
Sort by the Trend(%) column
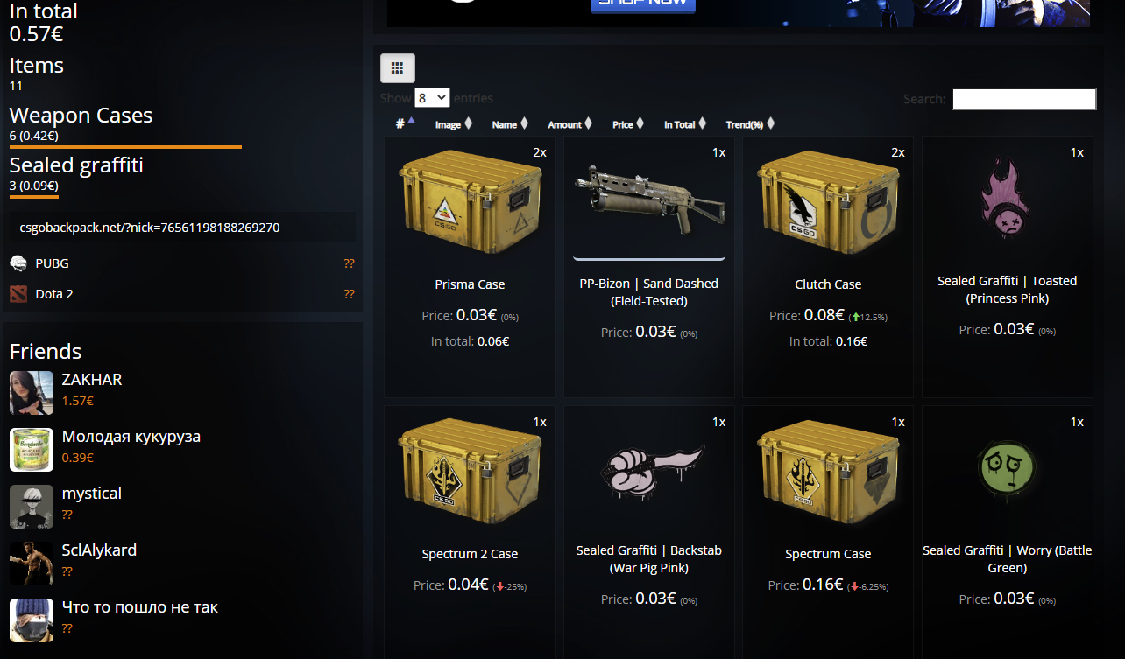click(750, 124)
